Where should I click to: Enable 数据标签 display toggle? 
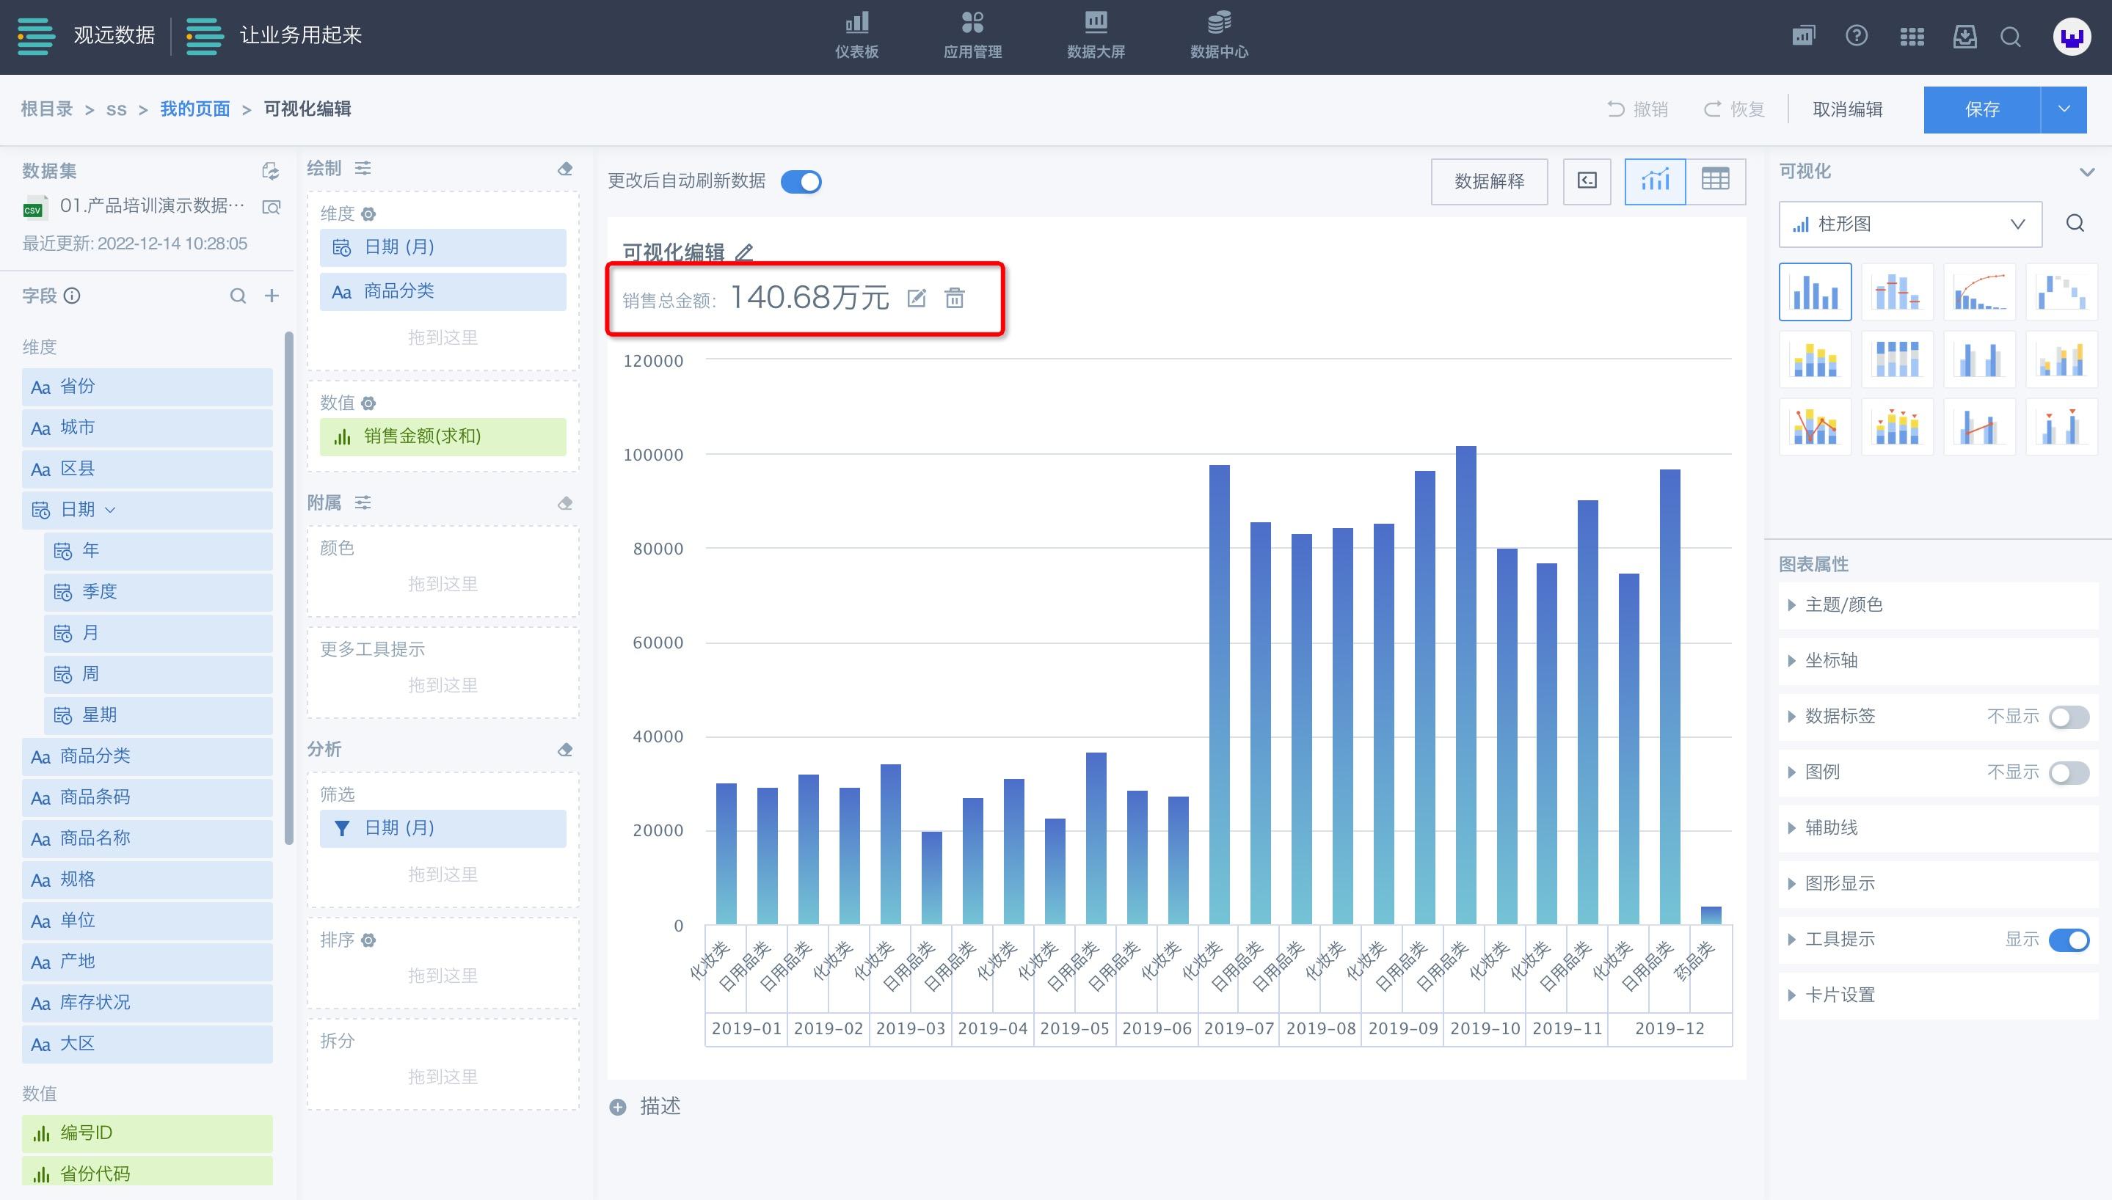(x=2068, y=717)
